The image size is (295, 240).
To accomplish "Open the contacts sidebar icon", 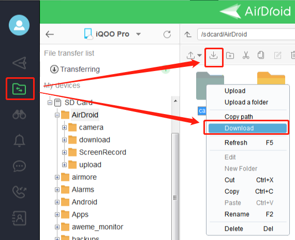I will pyautogui.click(x=19, y=218).
